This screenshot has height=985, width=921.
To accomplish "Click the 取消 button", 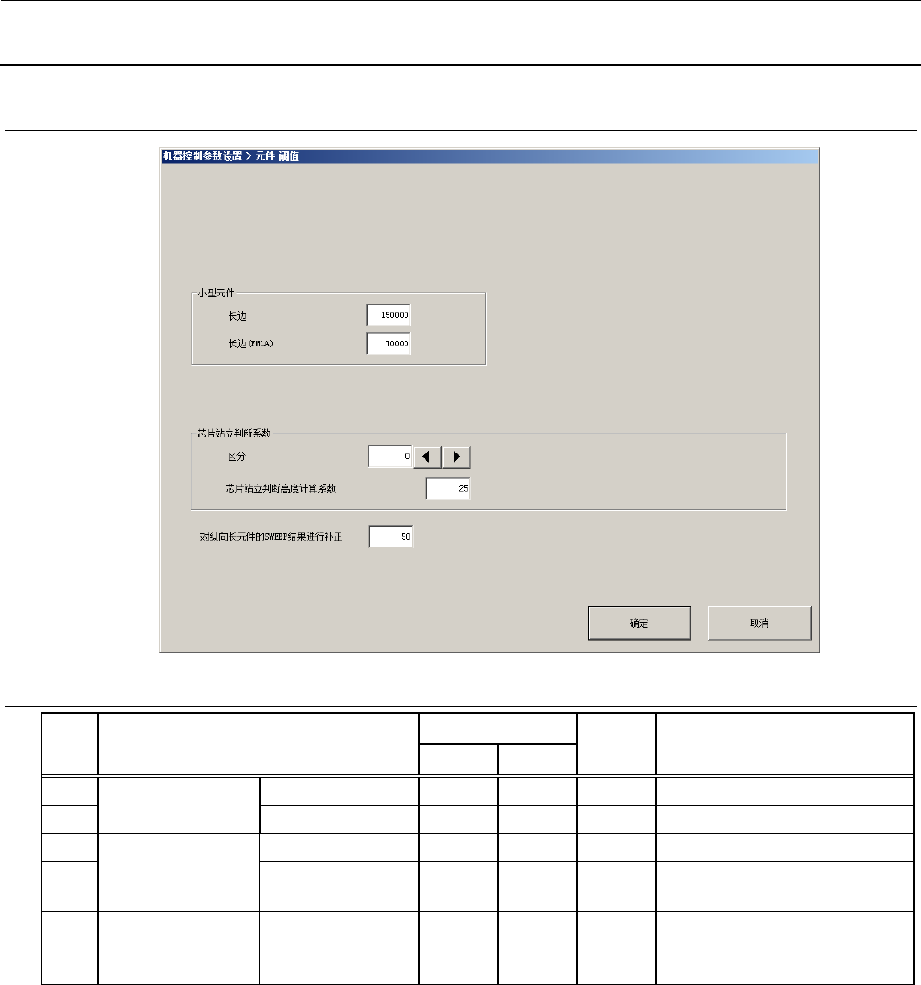I will 759,623.
